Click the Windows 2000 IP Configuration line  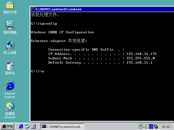click(62, 32)
